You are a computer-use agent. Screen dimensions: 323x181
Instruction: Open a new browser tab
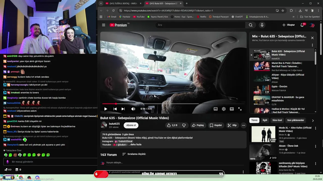click(x=187, y=3)
